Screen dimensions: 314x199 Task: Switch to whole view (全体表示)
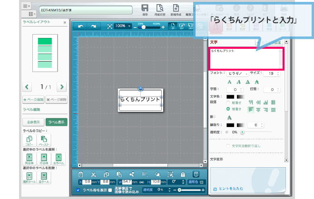33,122
